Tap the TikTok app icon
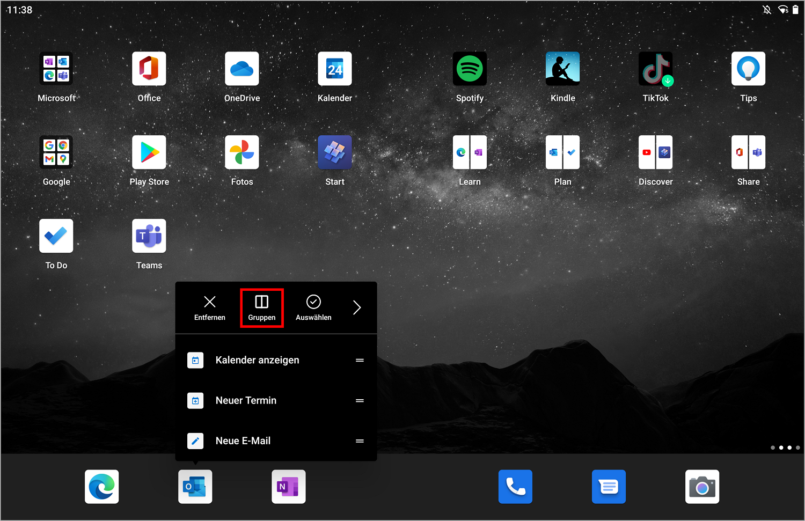805x521 pixels. coord(655,69)
